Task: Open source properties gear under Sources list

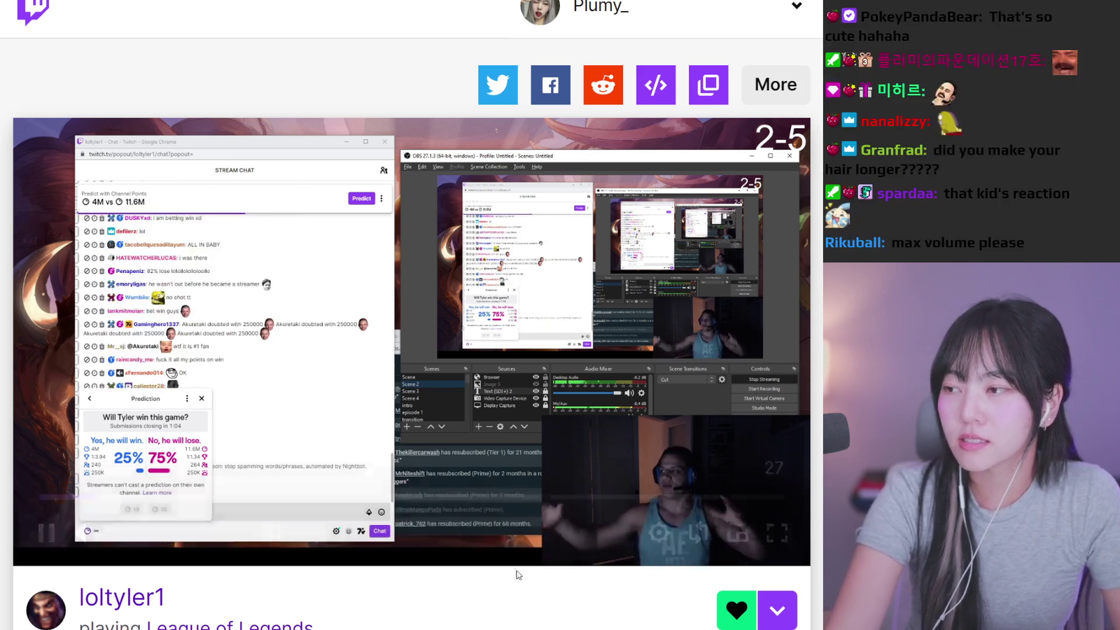Action: [500, 426]
